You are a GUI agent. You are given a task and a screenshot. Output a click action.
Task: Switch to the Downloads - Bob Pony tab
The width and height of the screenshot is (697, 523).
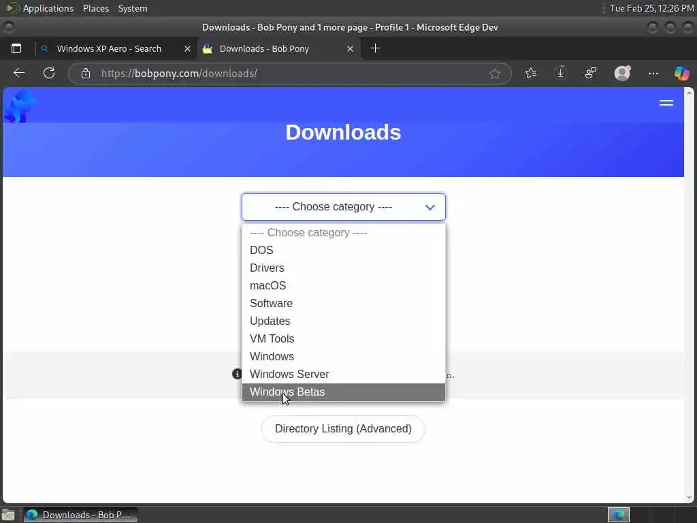[278, 48]
